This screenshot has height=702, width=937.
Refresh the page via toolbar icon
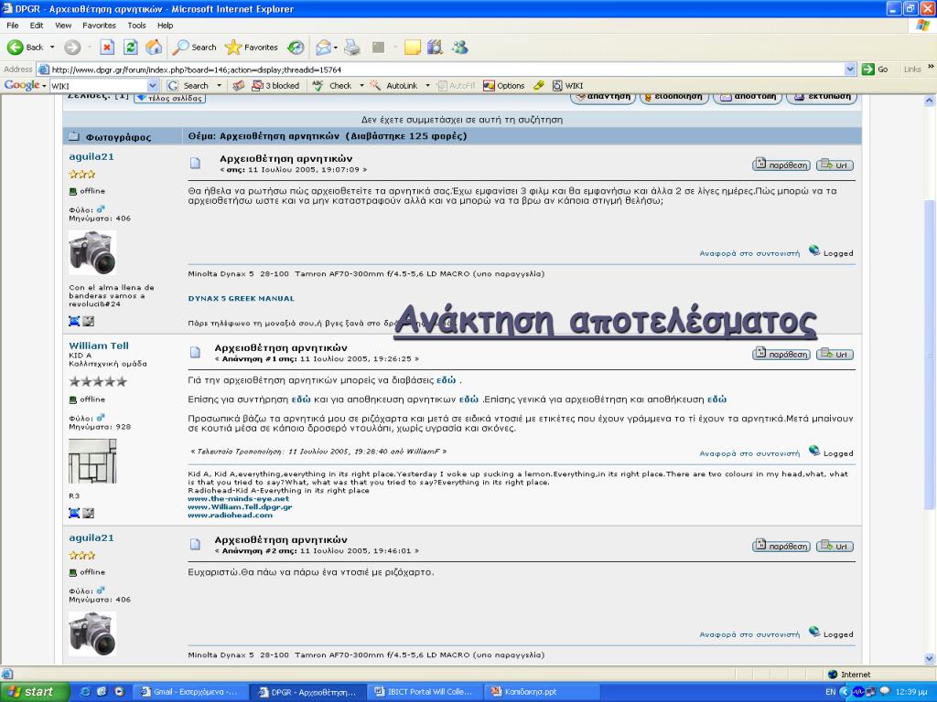tap(130, 48)
